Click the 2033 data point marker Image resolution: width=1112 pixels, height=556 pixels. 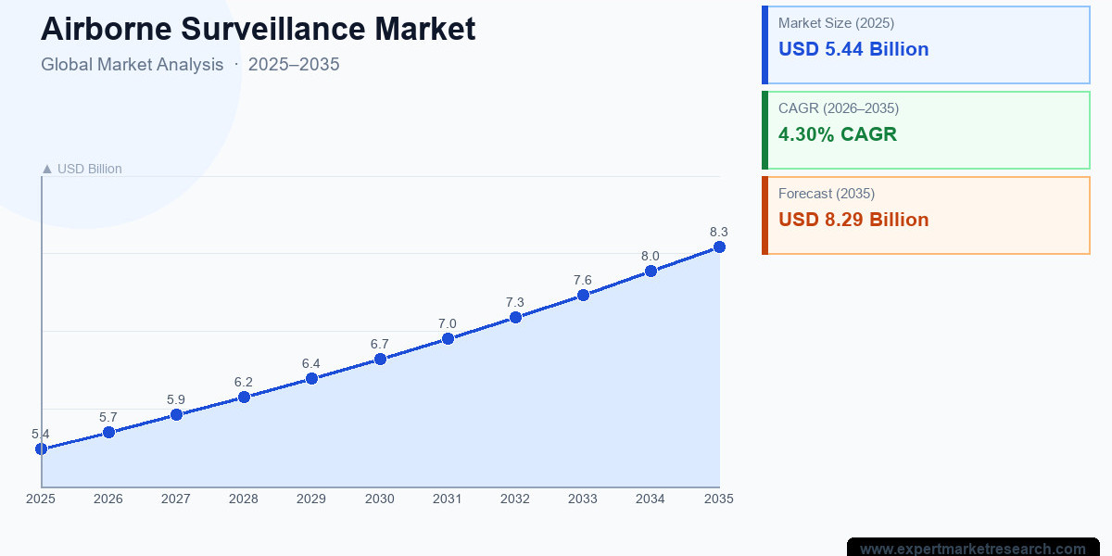click(583, 295)
